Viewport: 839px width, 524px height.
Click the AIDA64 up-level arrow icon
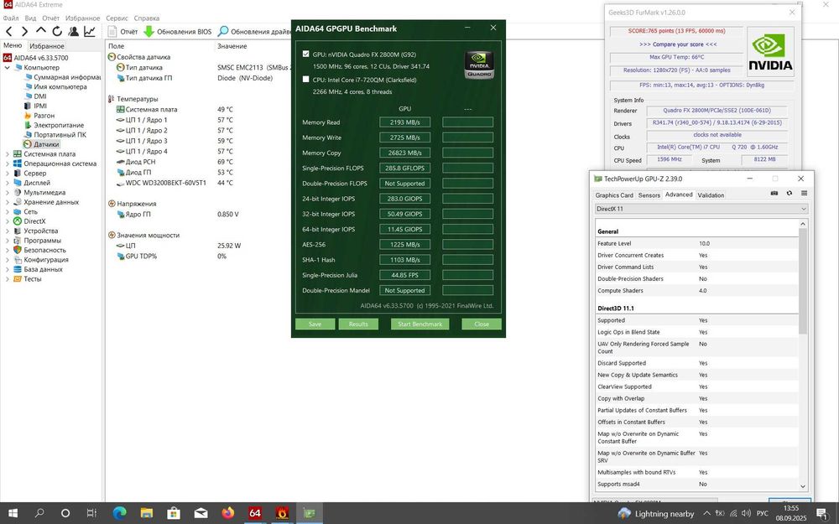(40, 32)
